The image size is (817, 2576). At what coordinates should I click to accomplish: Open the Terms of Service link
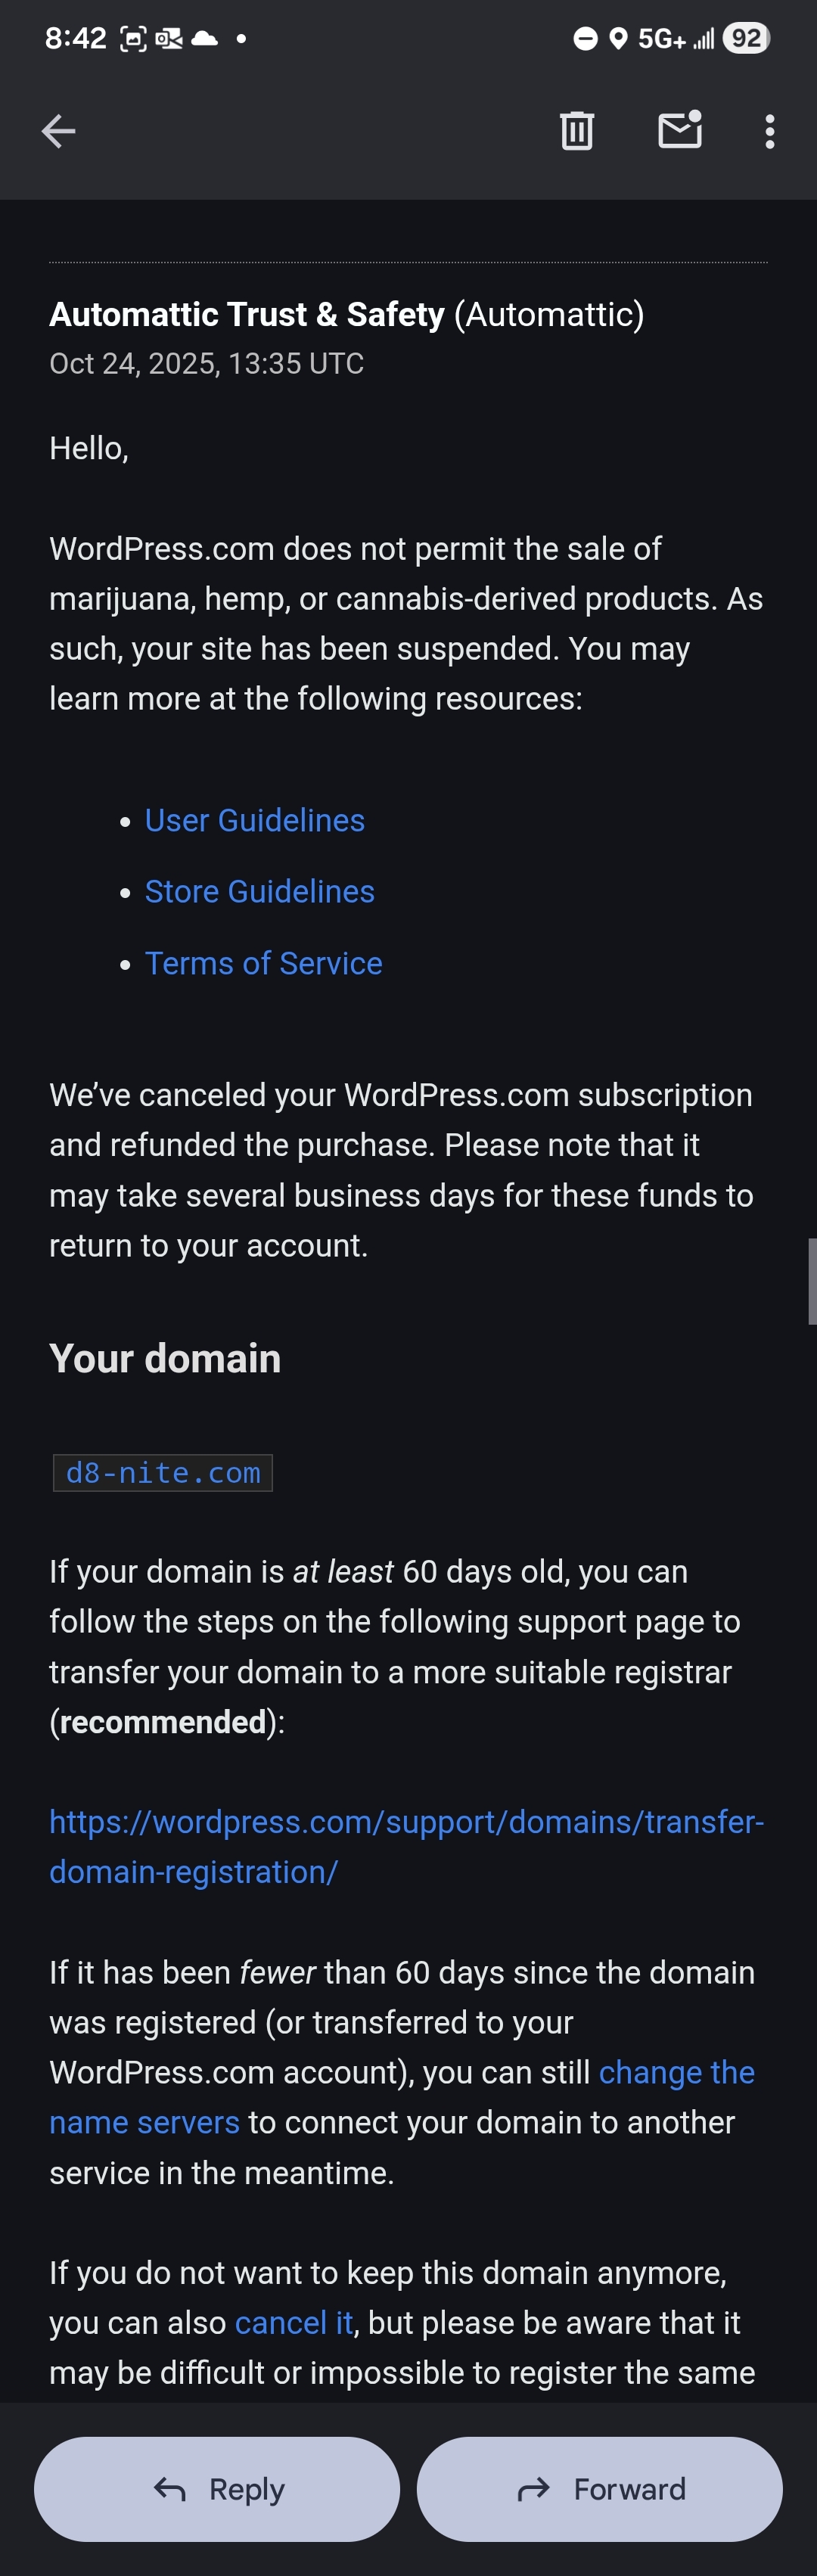264,963
